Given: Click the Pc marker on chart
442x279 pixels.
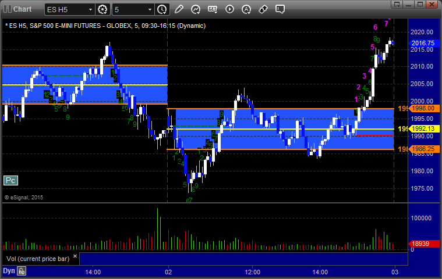Looking at the screenshot, I should click(10, 181).
